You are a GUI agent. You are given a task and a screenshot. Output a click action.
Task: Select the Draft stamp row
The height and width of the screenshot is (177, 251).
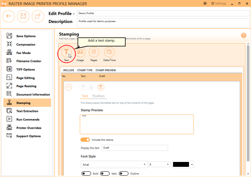pos(151,76)
